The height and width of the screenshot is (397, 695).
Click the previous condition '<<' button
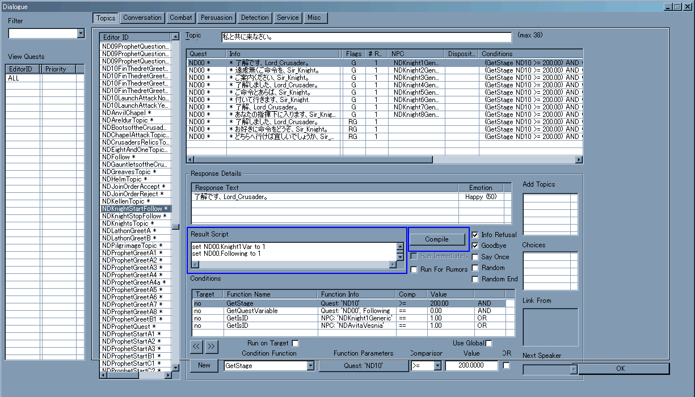click(x=196, y=346)
